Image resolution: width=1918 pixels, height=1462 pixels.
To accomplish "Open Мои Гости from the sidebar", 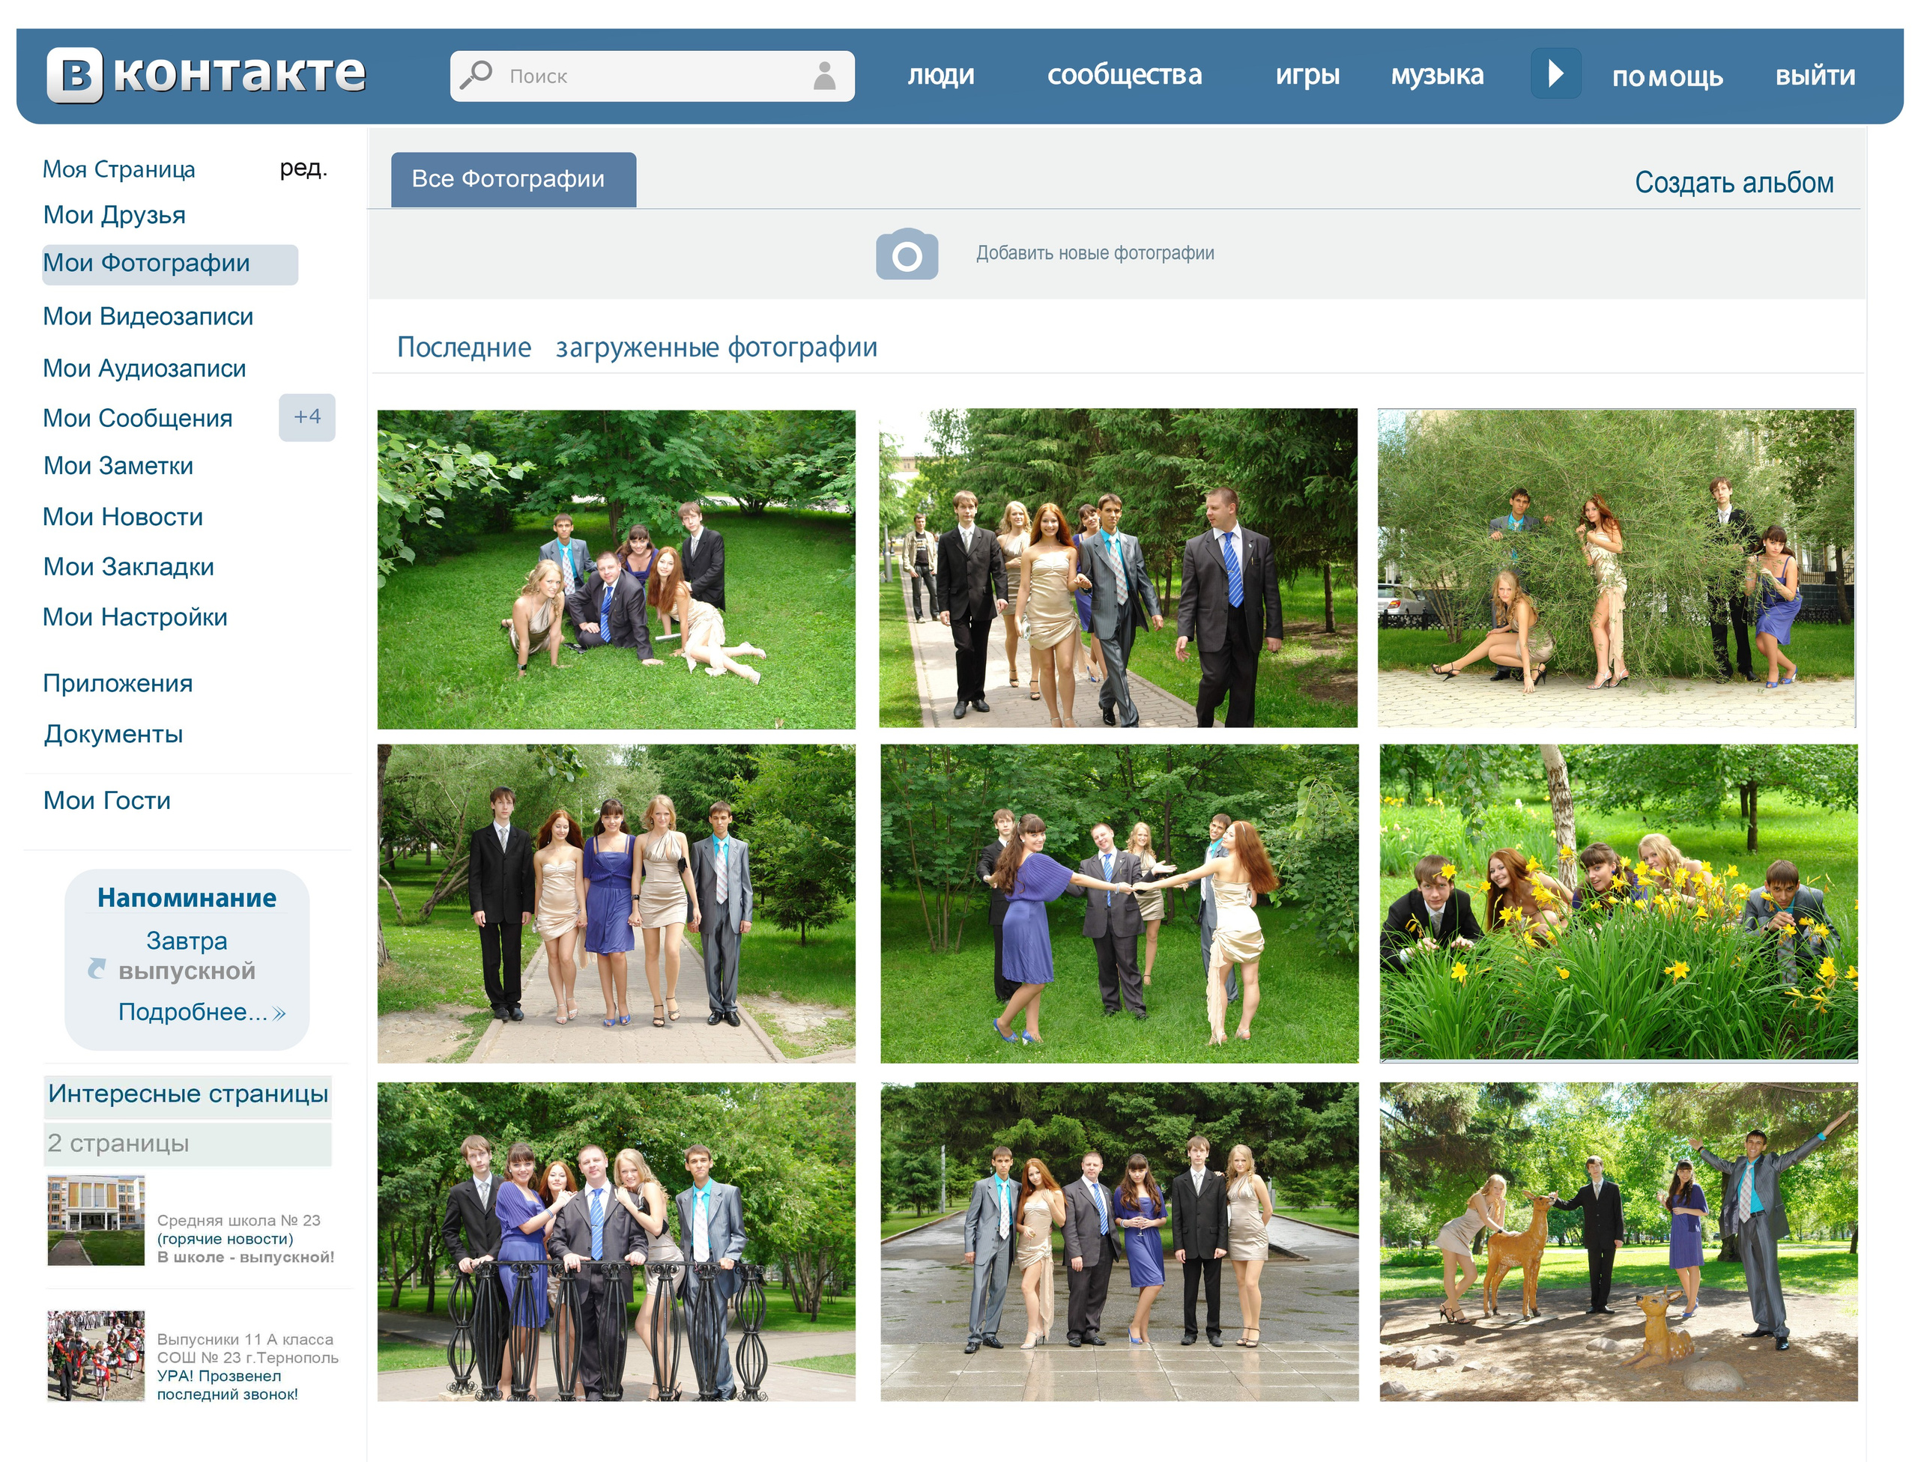I will coord(106,800).
